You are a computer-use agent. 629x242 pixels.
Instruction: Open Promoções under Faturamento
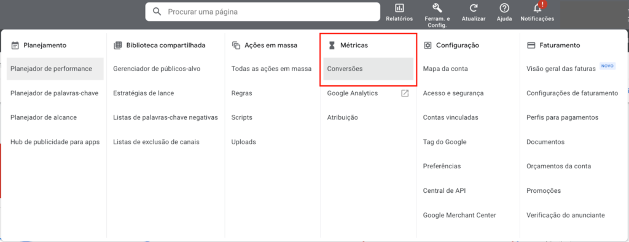(x=544, y=190)
